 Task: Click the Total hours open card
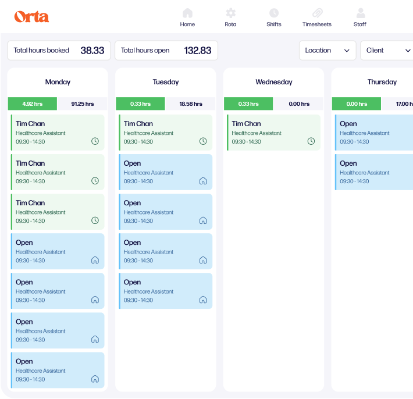[x=166, y=51]
